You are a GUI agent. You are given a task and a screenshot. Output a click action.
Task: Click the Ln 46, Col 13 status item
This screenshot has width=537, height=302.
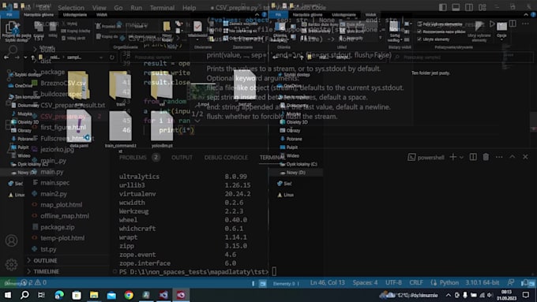click(328, 282)
